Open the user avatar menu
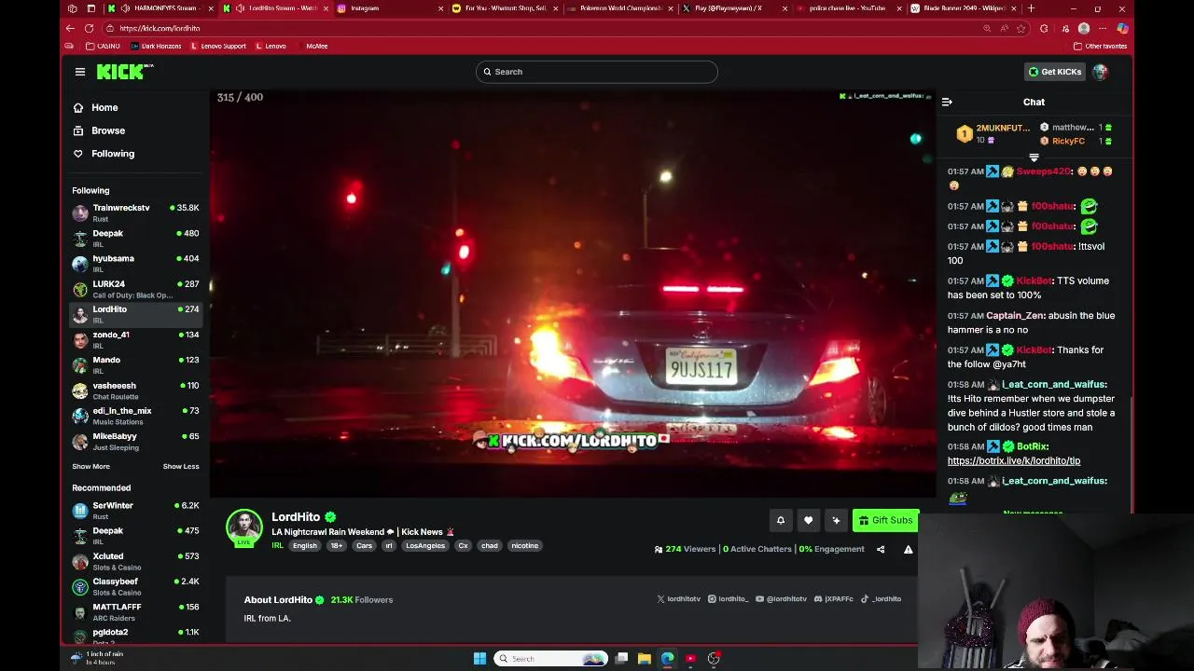 pos(1101,72)
